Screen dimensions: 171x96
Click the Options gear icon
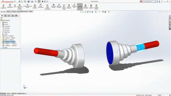pyautogui.click(x=47, y=2)
